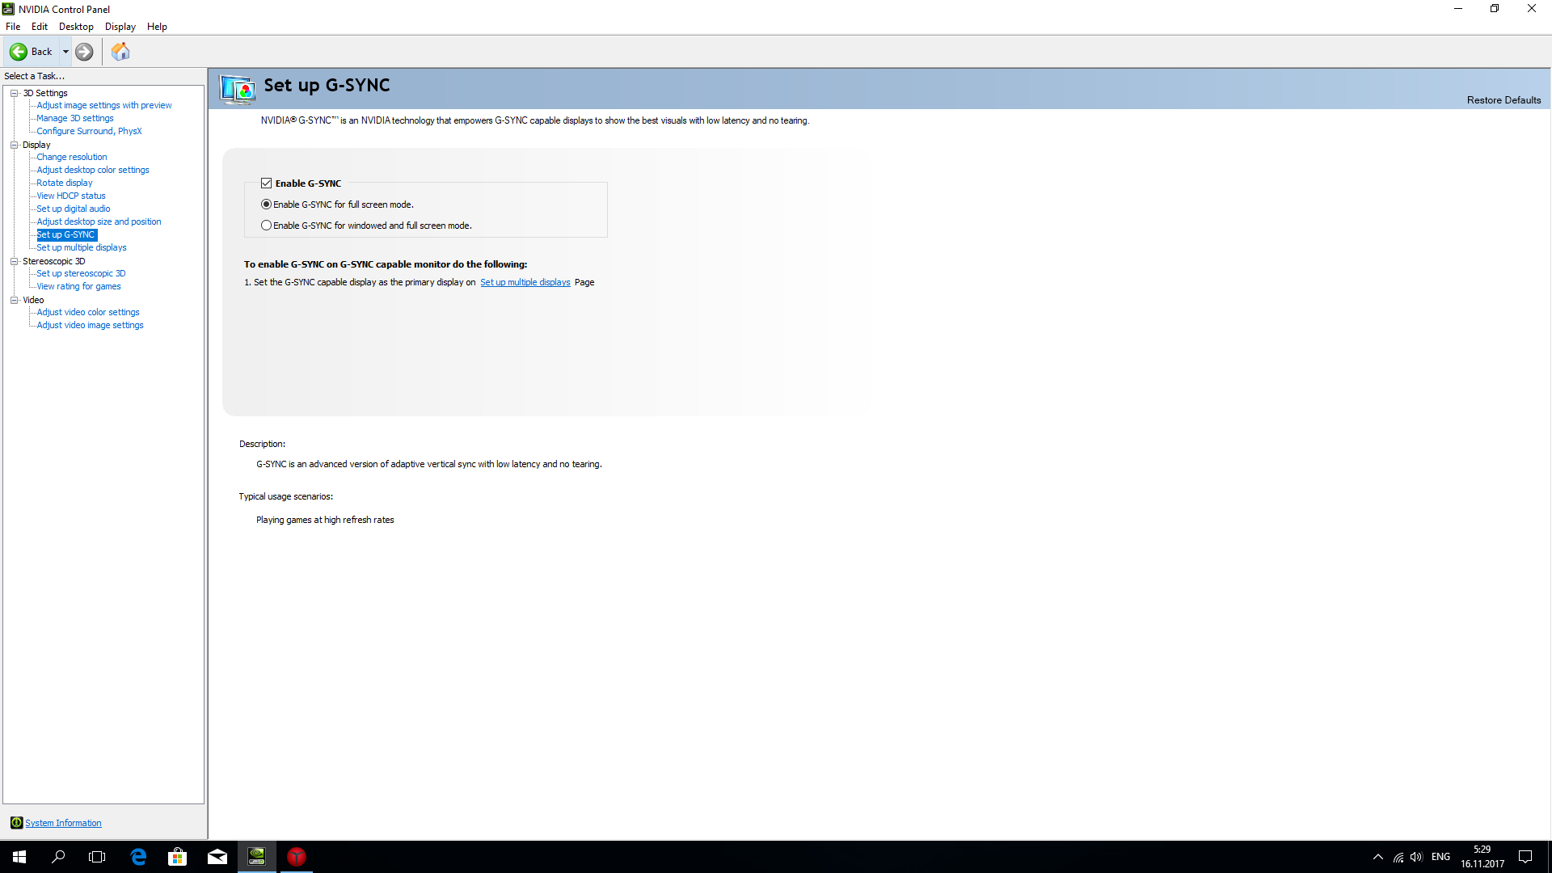
Task: Open Task View on the taskbar
Action: coord(97,857)
